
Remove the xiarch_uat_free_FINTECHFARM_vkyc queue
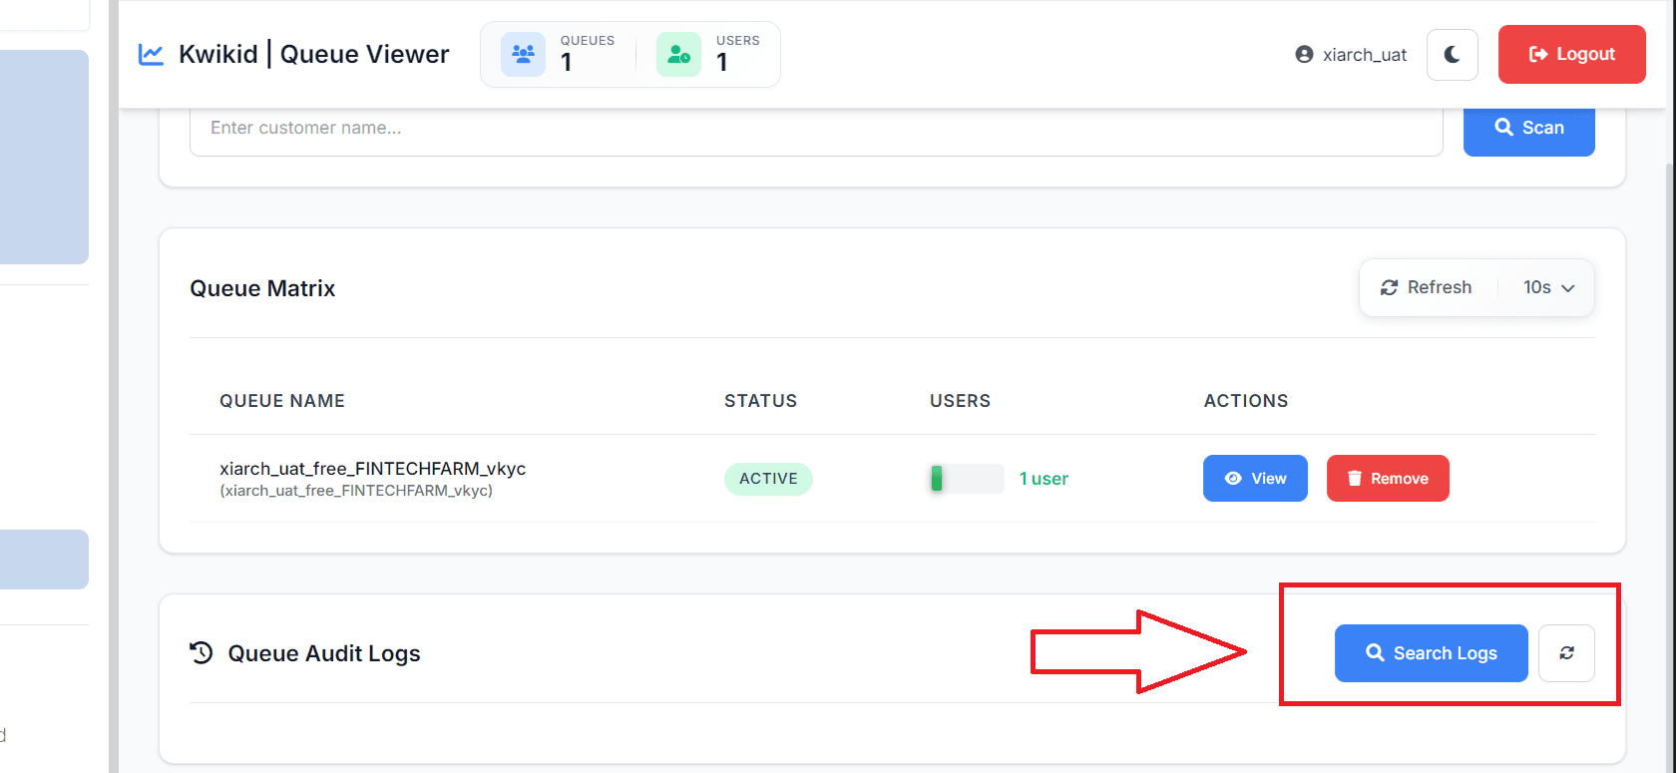[x=1387, y=479]
